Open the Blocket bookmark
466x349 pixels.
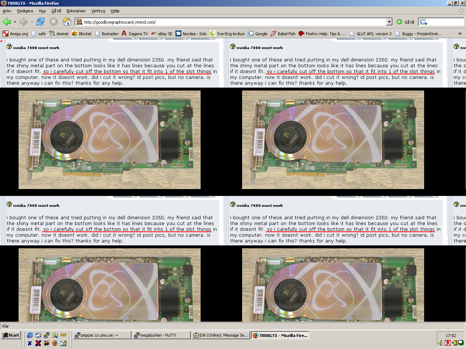tap(82, 33)
